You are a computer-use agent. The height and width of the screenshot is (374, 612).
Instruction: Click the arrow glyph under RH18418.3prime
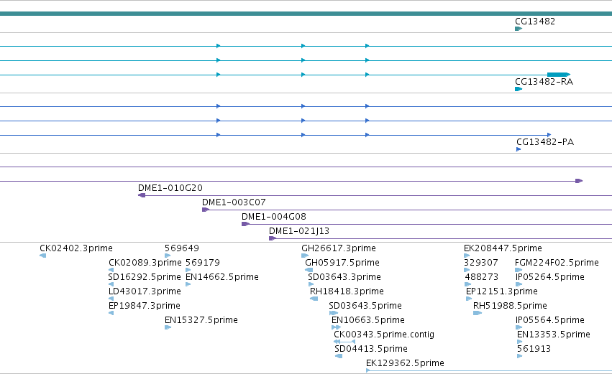pyautogui.click(x=314, y=299)
